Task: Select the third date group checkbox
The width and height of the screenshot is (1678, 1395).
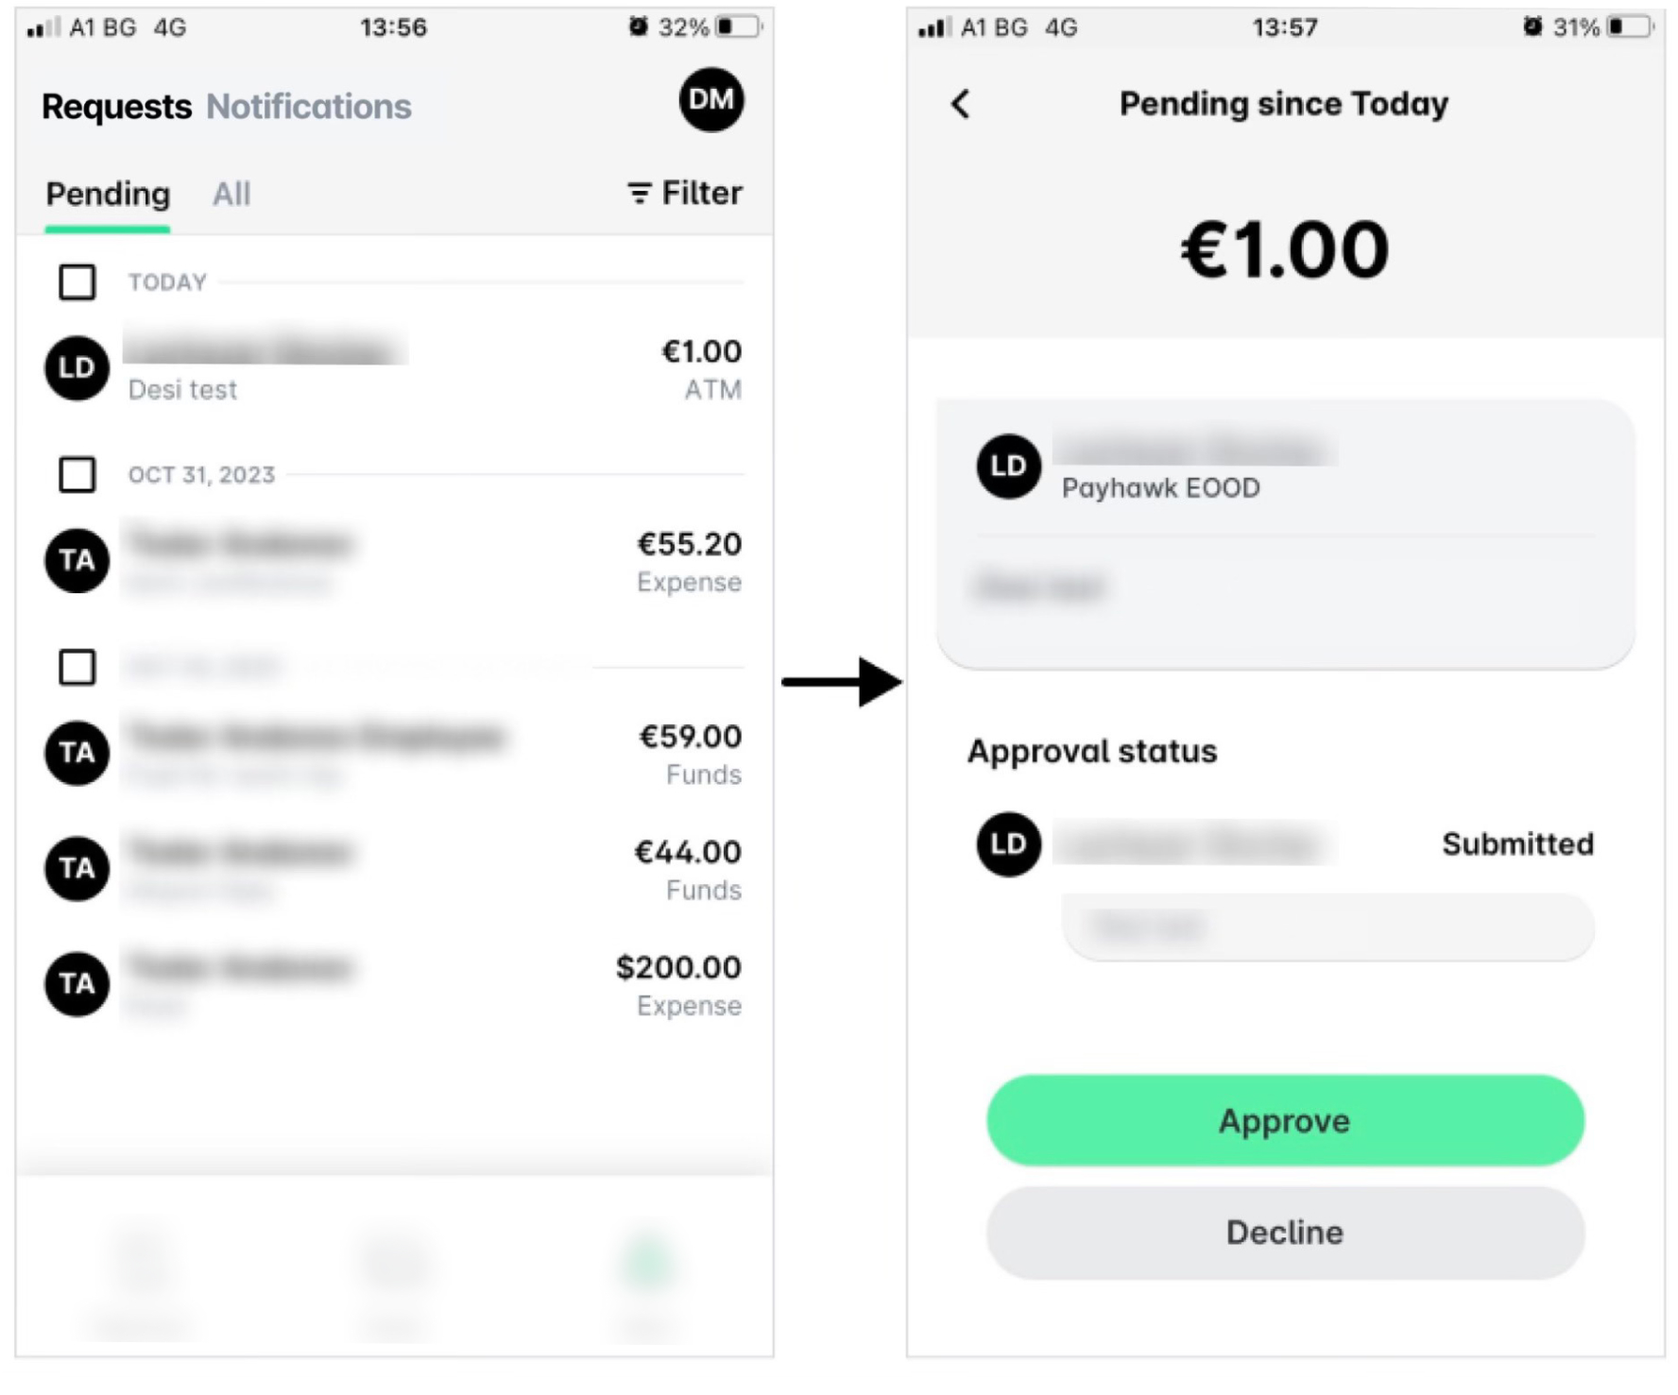Action: [77, 667]
